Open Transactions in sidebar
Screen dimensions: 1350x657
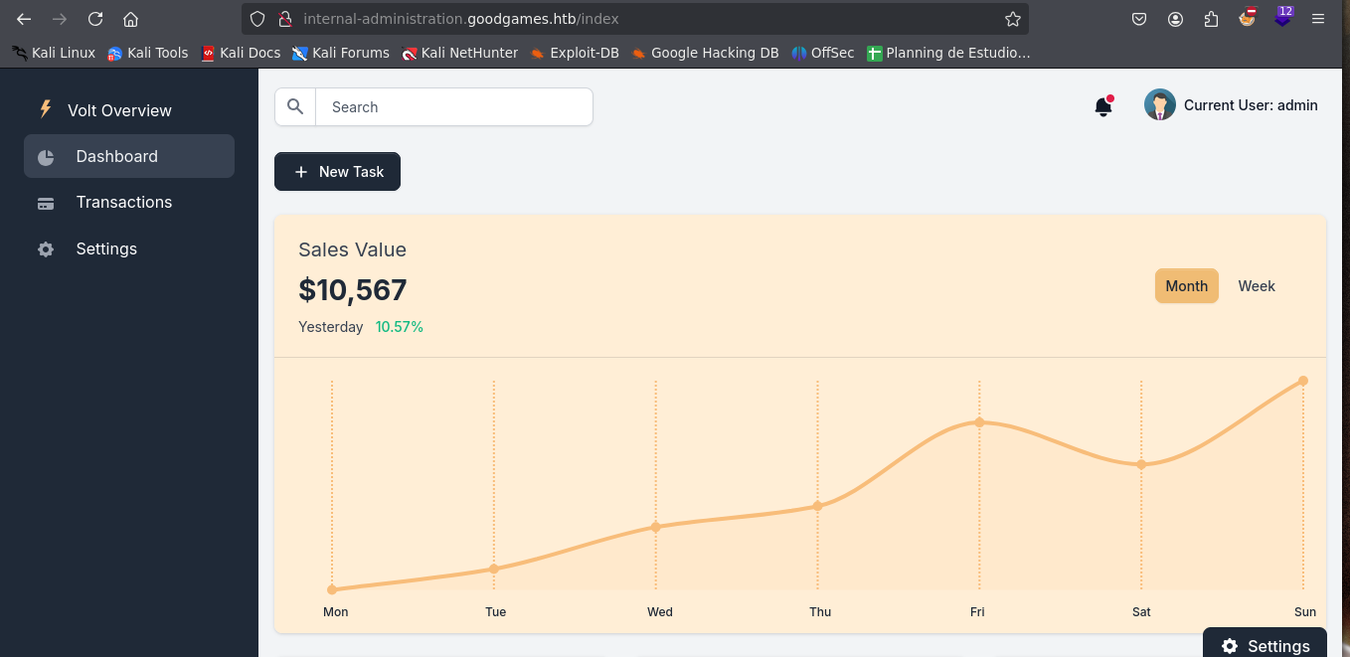(x=123, y=203)
